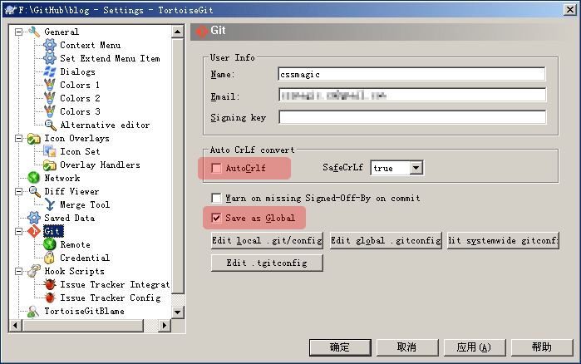Click the Remote globe icon
The width and height of the screenshot is (581, 364).
pos(50,245)
